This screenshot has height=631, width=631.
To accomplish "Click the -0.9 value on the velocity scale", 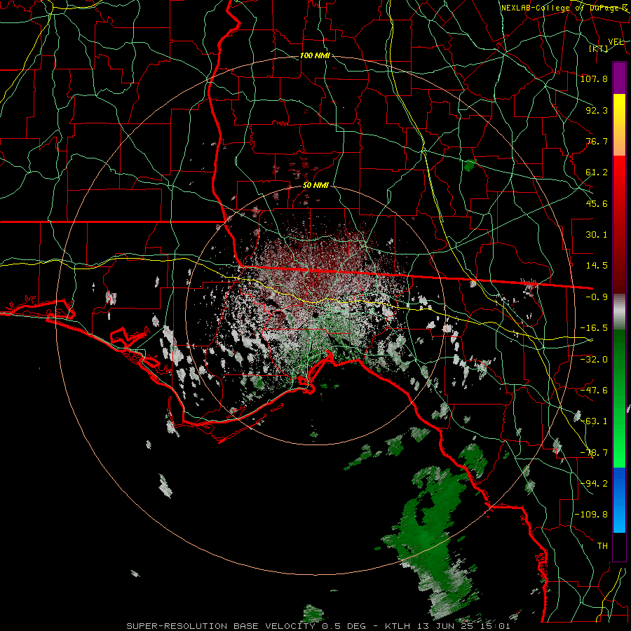I will [x=597, y=297].
